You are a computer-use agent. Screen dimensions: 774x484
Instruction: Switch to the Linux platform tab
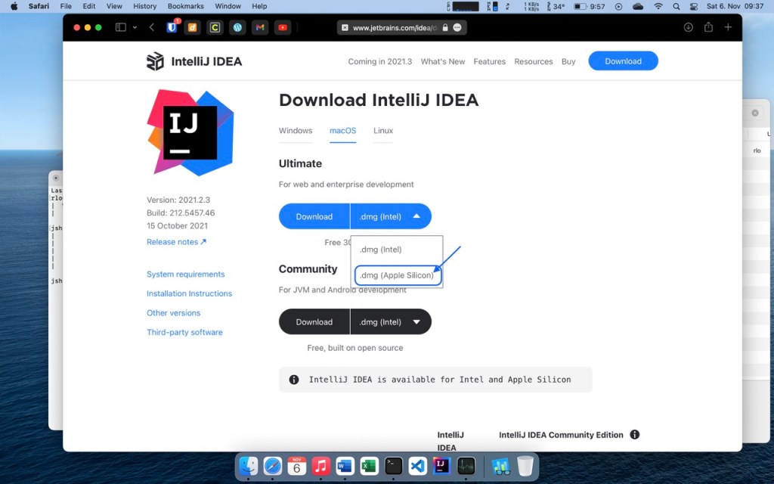click(x=382, y=130)
